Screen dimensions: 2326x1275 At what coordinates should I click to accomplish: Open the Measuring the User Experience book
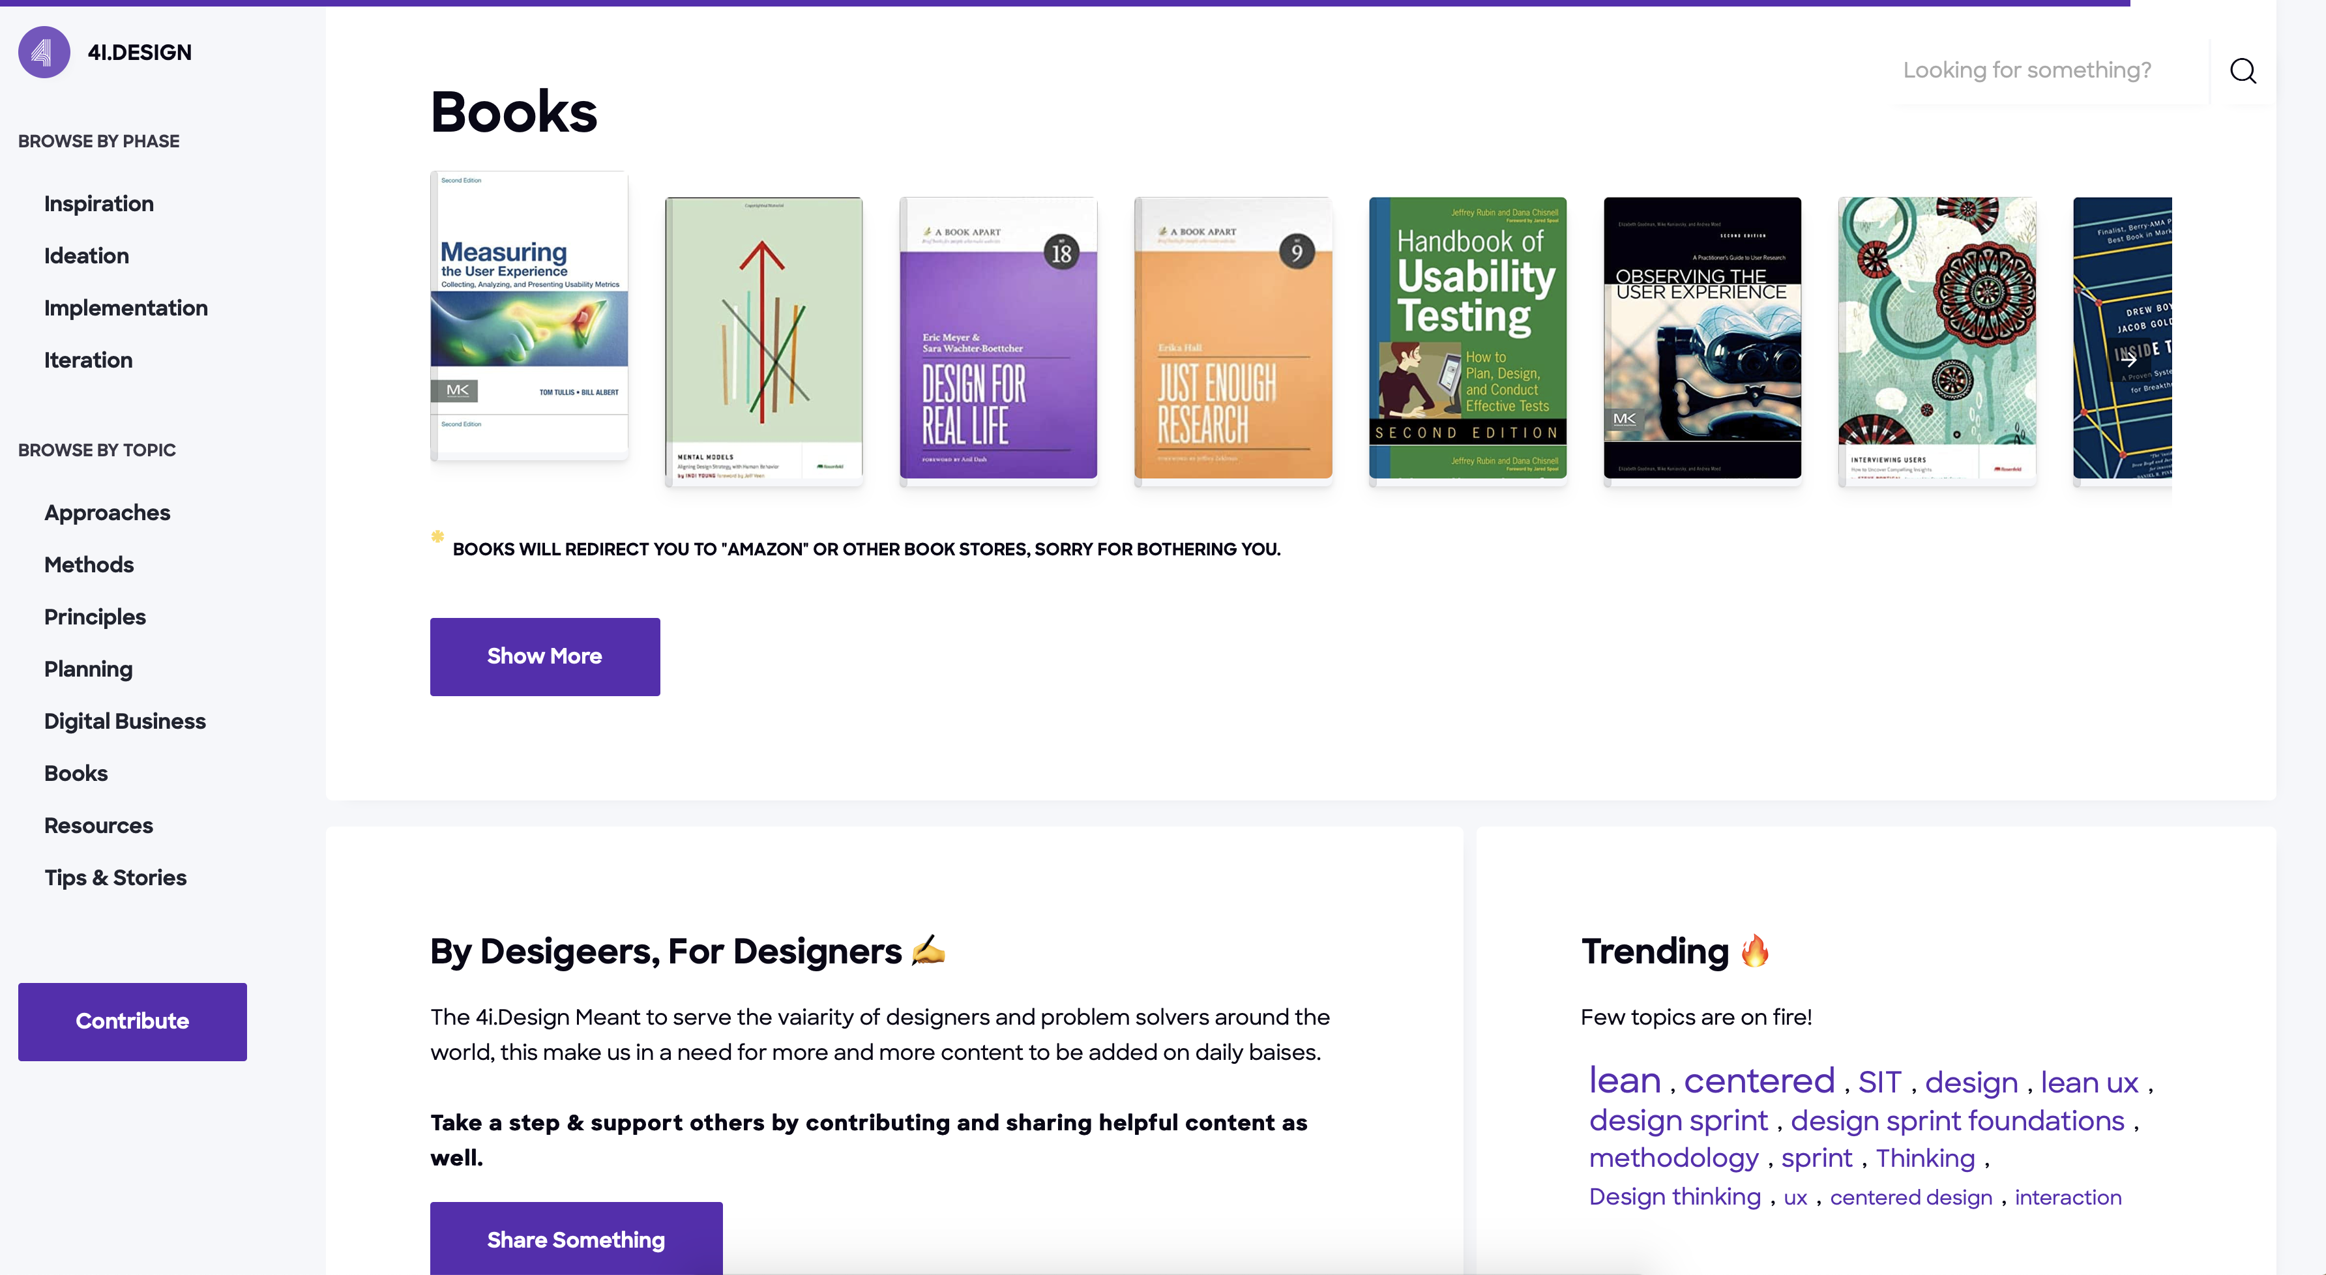tap(529, 315)
